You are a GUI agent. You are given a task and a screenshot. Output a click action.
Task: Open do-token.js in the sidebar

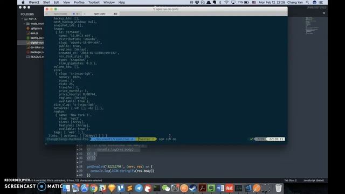point(37,47)
